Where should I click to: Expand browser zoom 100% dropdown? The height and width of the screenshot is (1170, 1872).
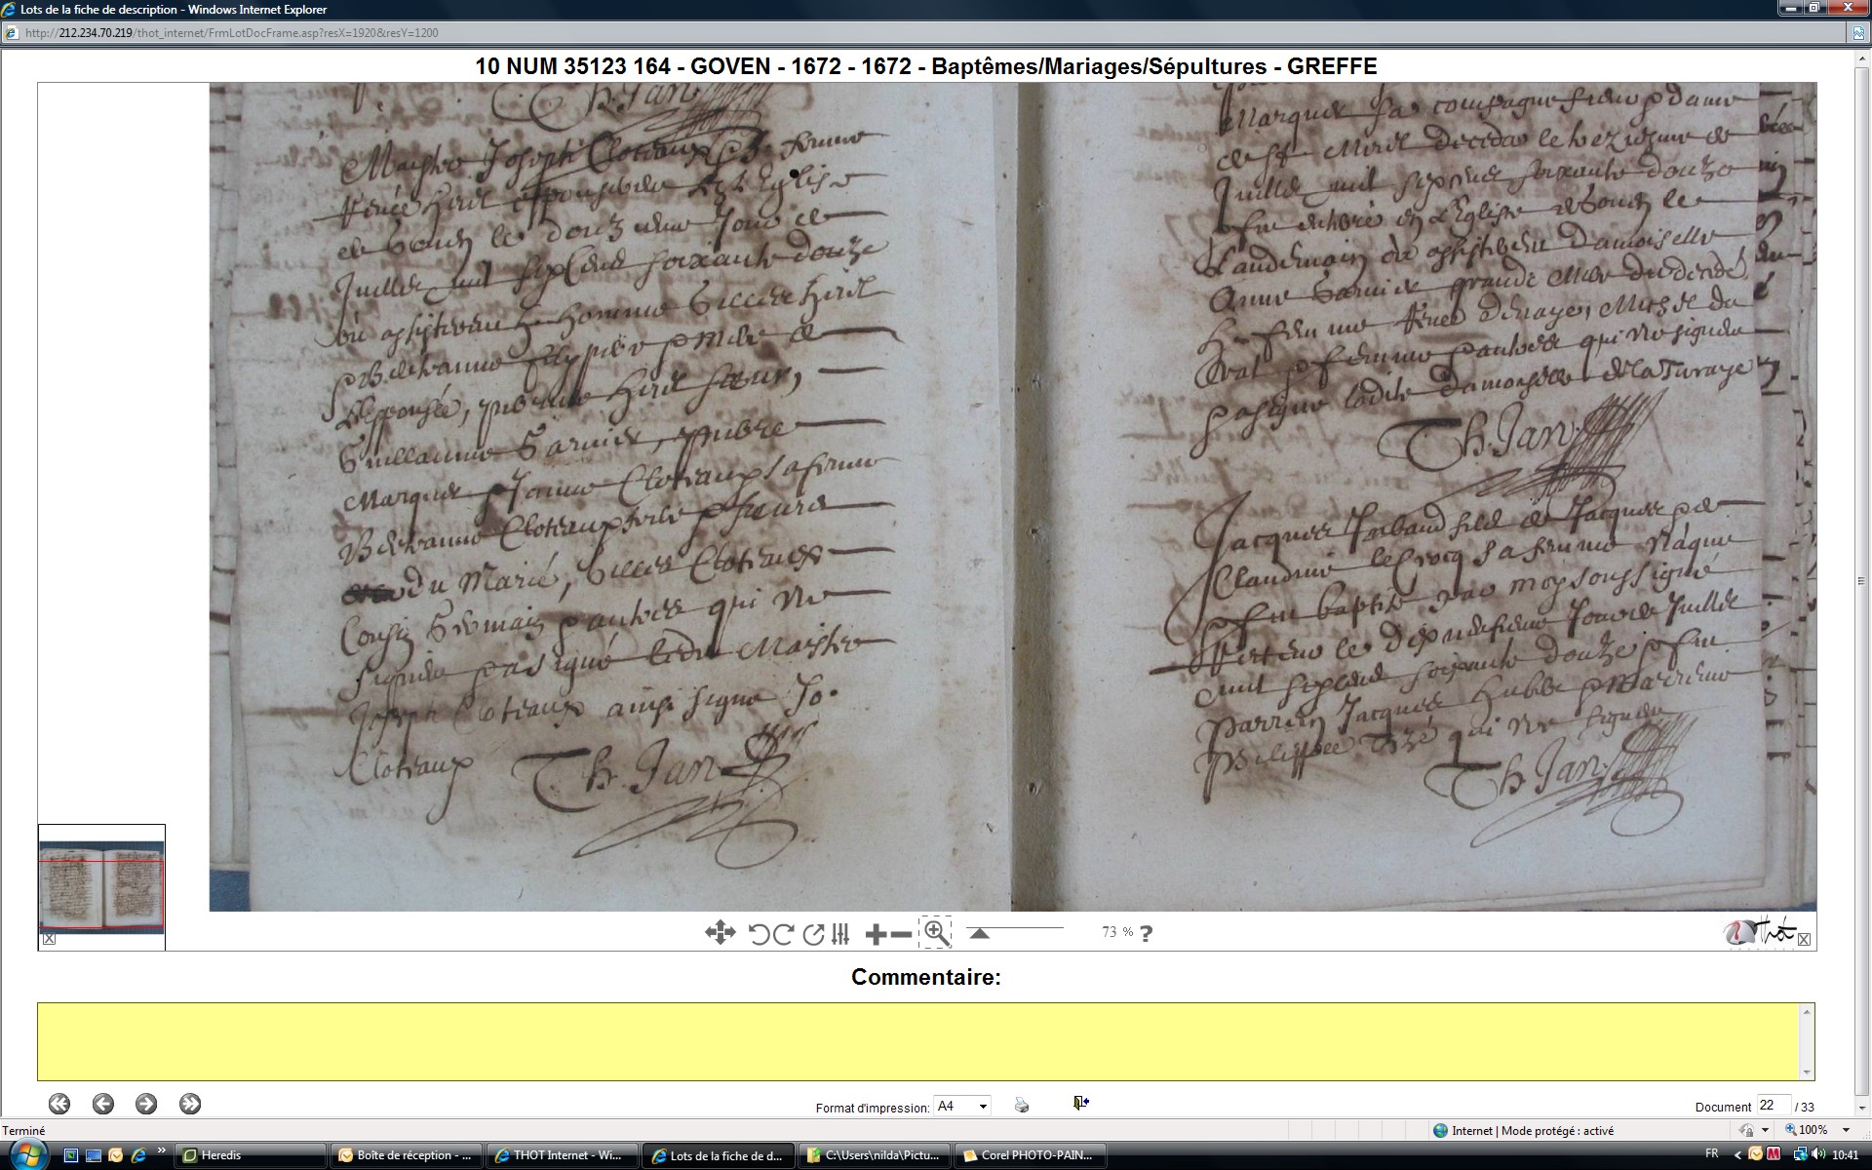click(x=1846, y=1130)
